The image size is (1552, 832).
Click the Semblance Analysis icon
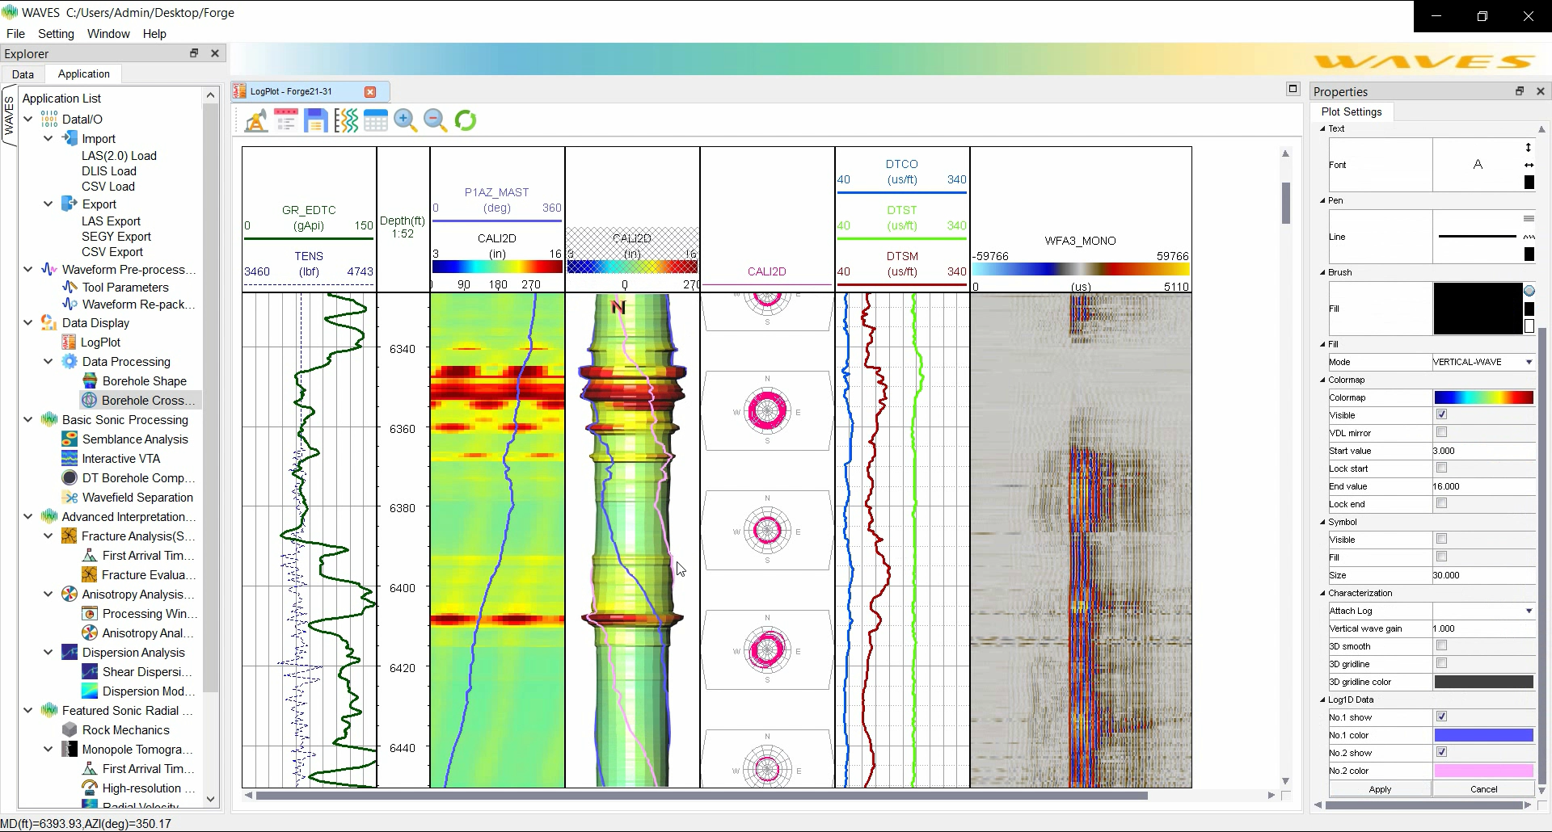(x=70, y=439)
